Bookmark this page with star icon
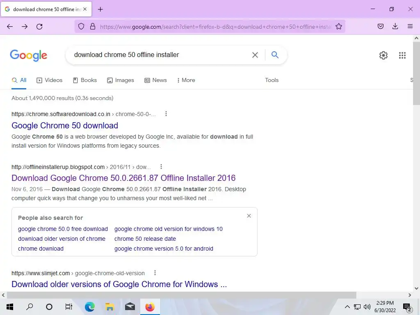 (x=338, y=26)
